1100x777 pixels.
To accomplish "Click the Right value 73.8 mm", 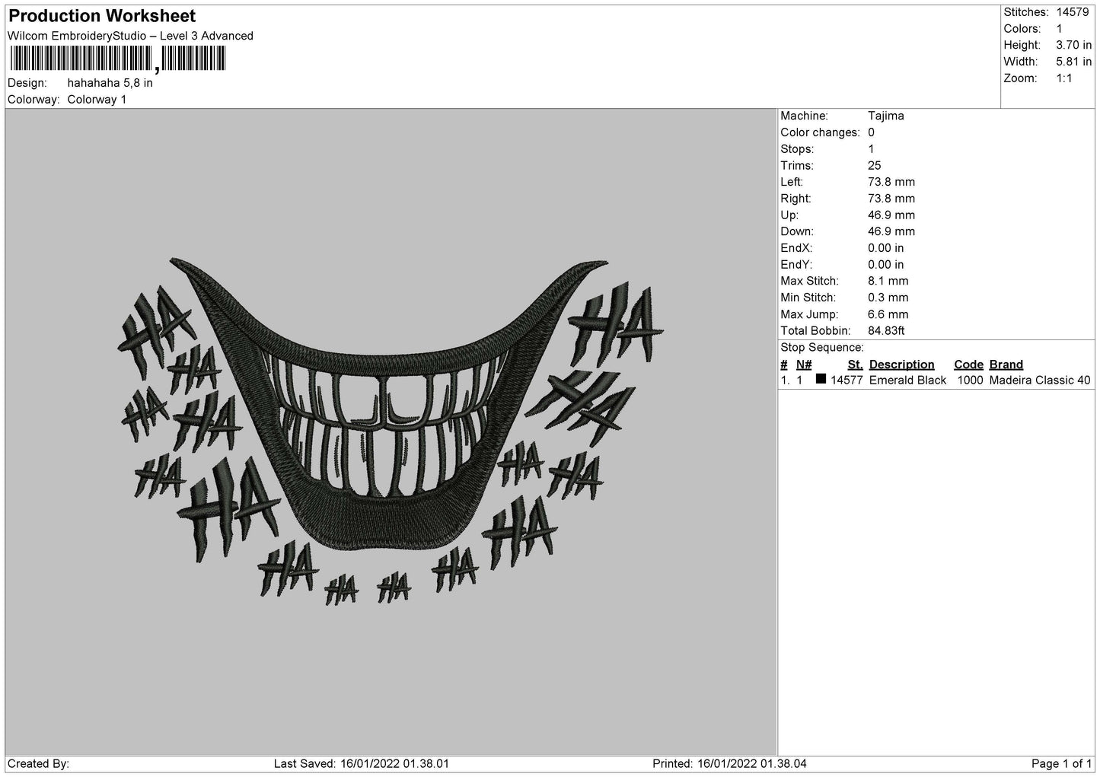I will [x=891, y=199].
